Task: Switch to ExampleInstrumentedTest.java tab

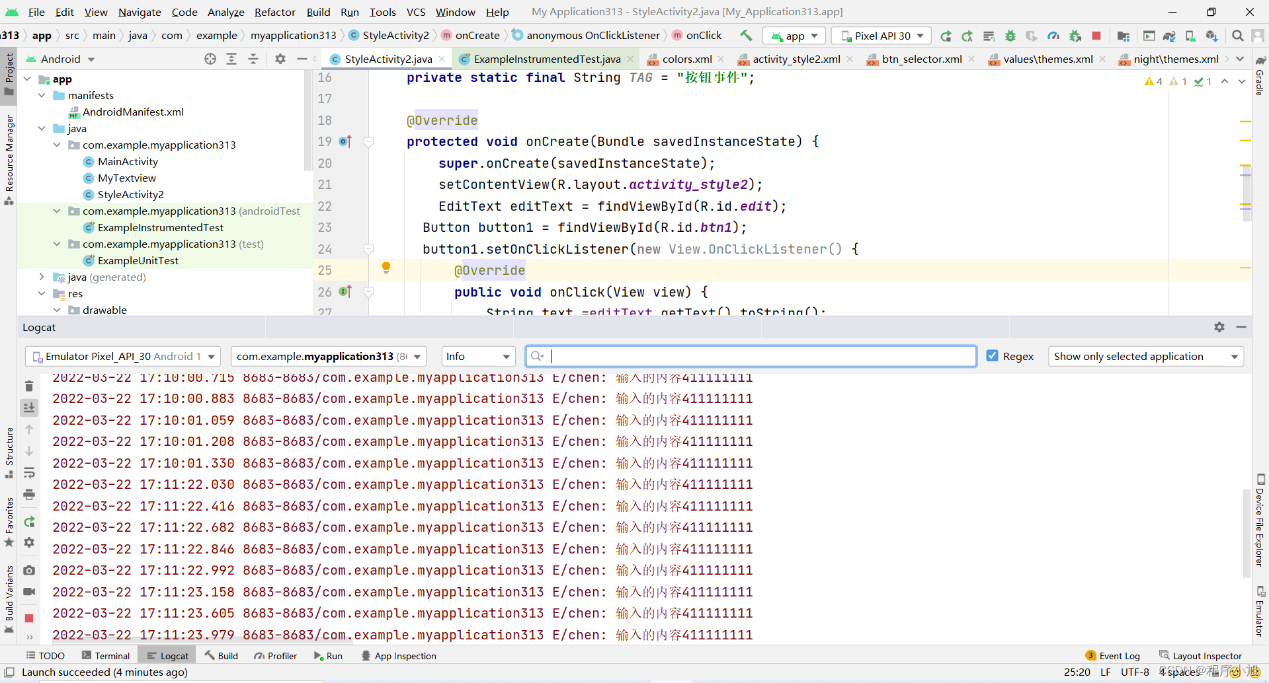Action: (547, 59)
